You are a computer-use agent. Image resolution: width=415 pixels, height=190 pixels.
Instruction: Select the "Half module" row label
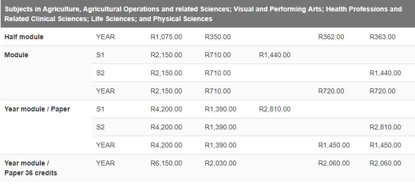(24, 37)
